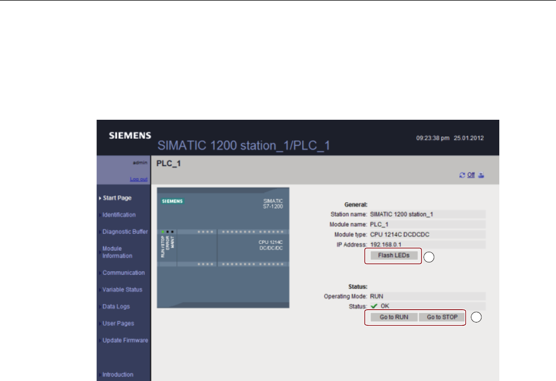The height and width of the screenshot is (381, 556).
Task: Open the Identification page
Action: (119, 215)
